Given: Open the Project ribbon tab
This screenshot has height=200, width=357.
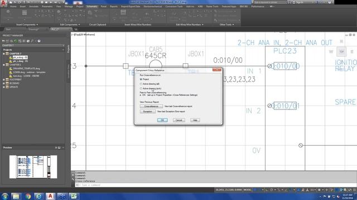Looking at the screenshot, I should 80,7.
